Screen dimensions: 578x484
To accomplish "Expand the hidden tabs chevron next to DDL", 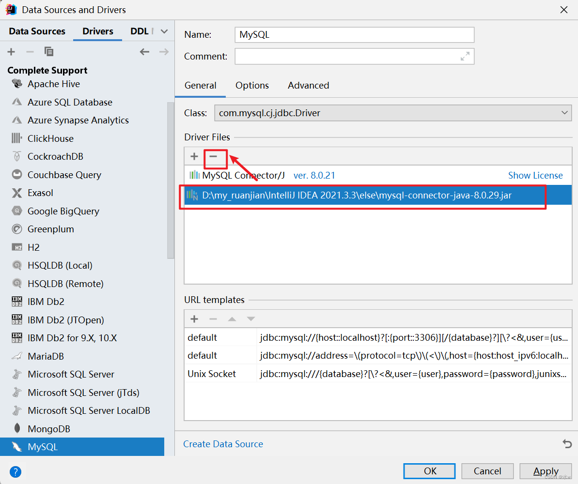I will click(x=164, y=30).
